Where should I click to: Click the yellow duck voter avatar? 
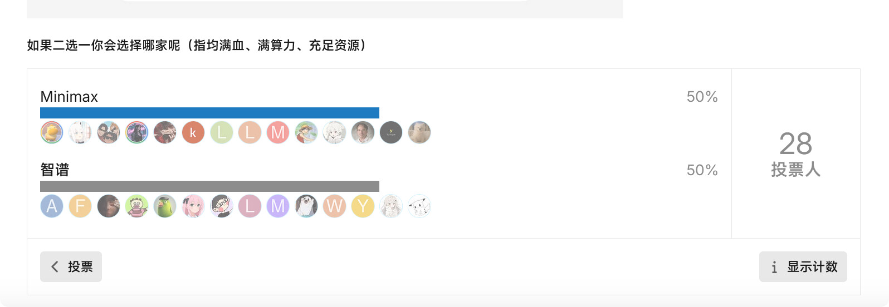click(x=52, y=133)
